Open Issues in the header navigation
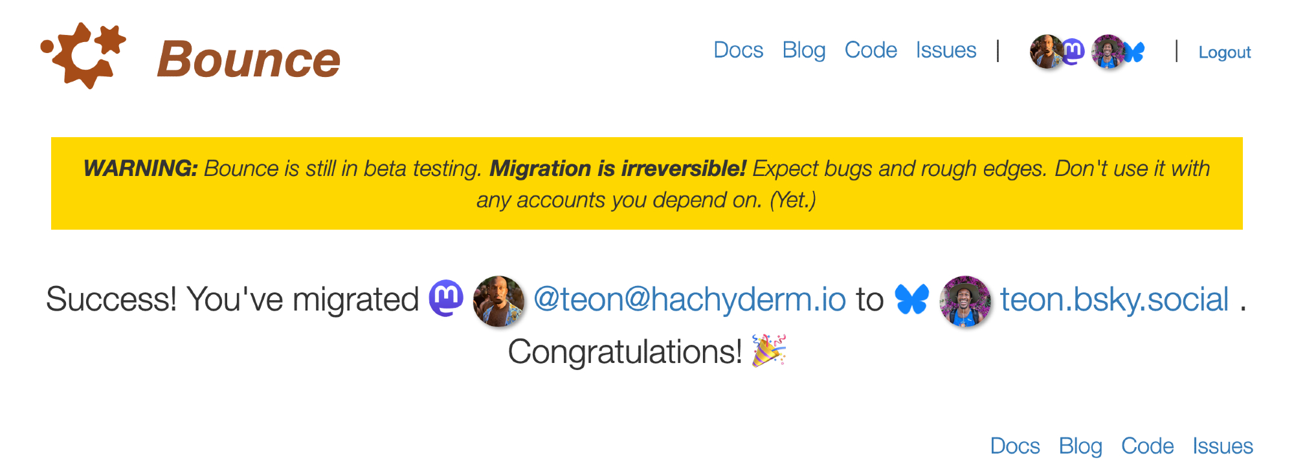Screen dimensions: 1294x471 (946, 50)
